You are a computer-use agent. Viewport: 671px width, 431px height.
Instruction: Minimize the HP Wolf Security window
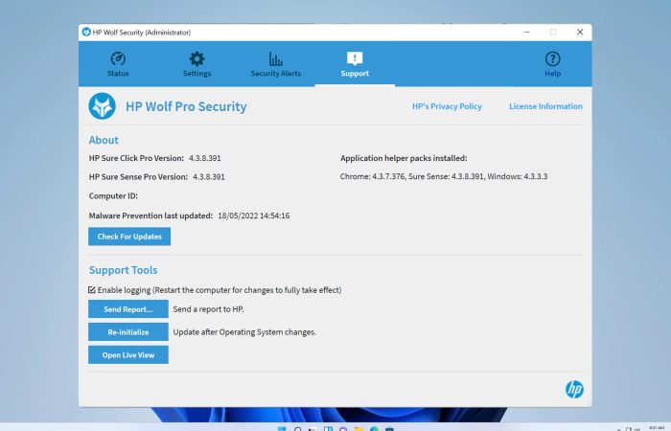point(527,32)
